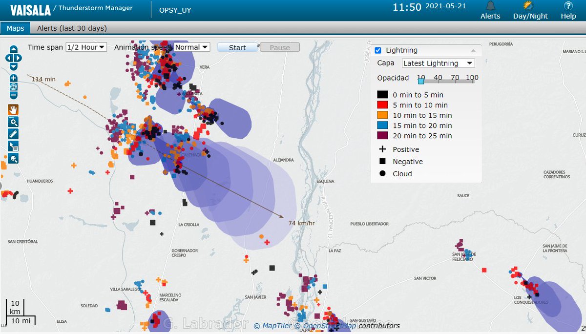This screenshot has height=334, width=586.
Task: Click the HUANQUEROS town label
Action: [x=40, y=181]
